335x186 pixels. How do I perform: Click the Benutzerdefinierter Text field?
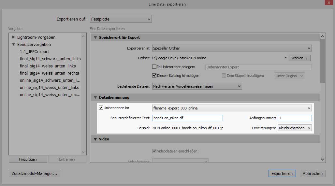pyautogui.click(x=187, y=118)
